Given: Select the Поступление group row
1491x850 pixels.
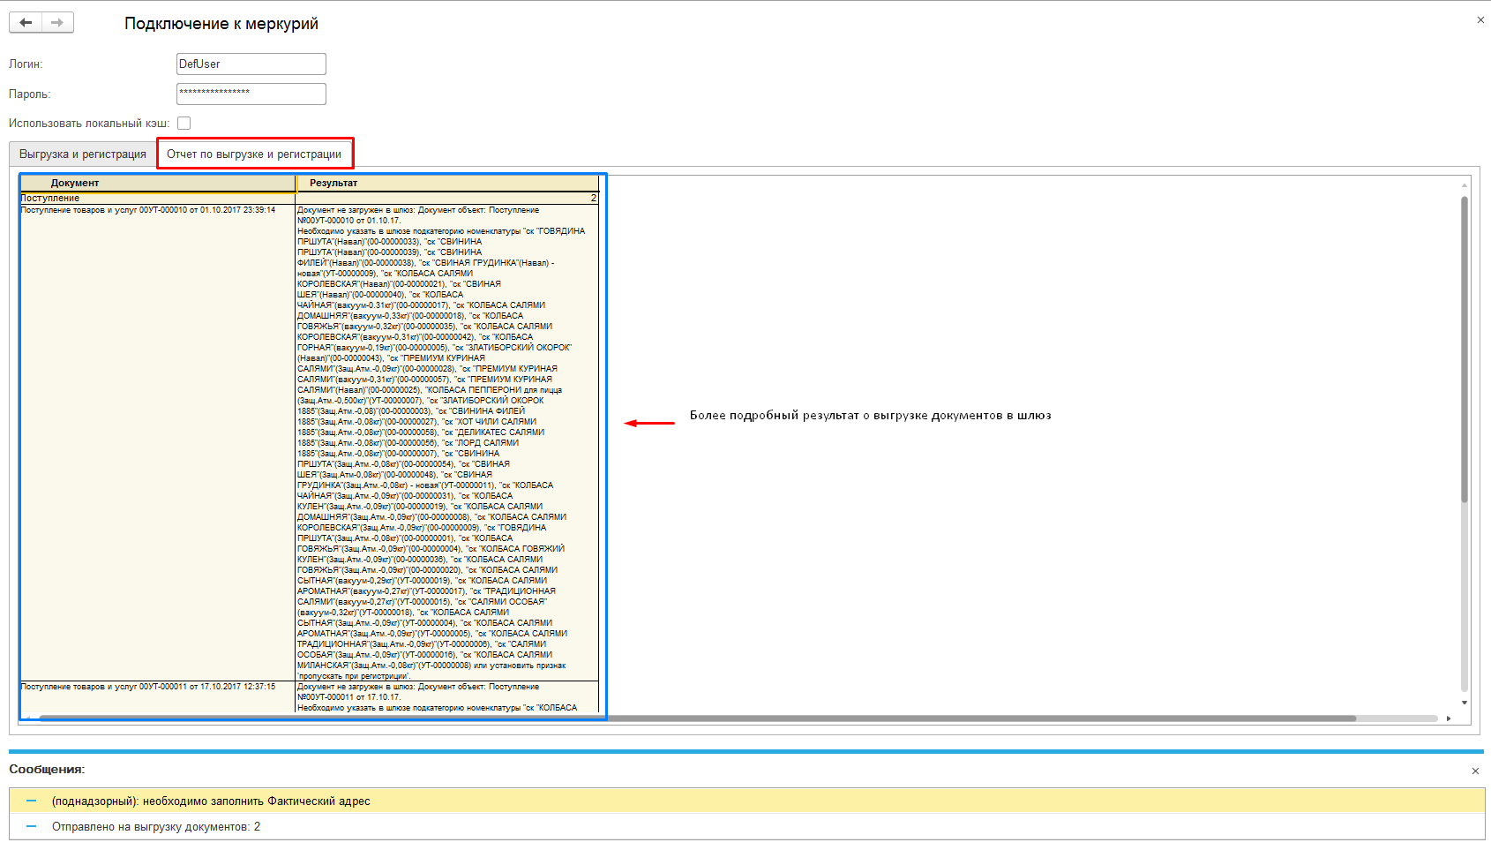Looking at the screenshot, I should click(x=159, y=199).
